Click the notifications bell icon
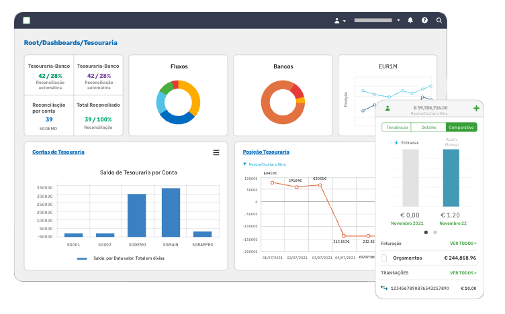The width and height of the screenshot is (505, 314). [x=410, y=20]
